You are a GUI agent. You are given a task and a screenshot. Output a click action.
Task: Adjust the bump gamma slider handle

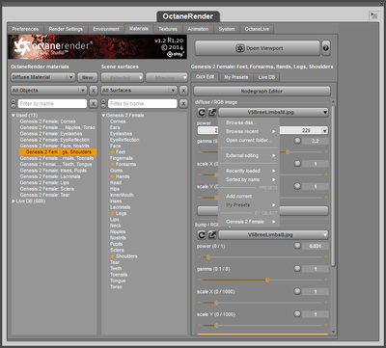267,281
